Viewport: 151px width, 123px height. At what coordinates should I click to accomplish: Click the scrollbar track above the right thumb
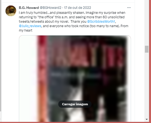147,23
